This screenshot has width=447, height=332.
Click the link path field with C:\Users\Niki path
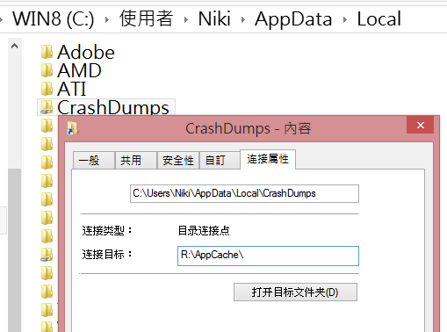(x=244, y=193)
